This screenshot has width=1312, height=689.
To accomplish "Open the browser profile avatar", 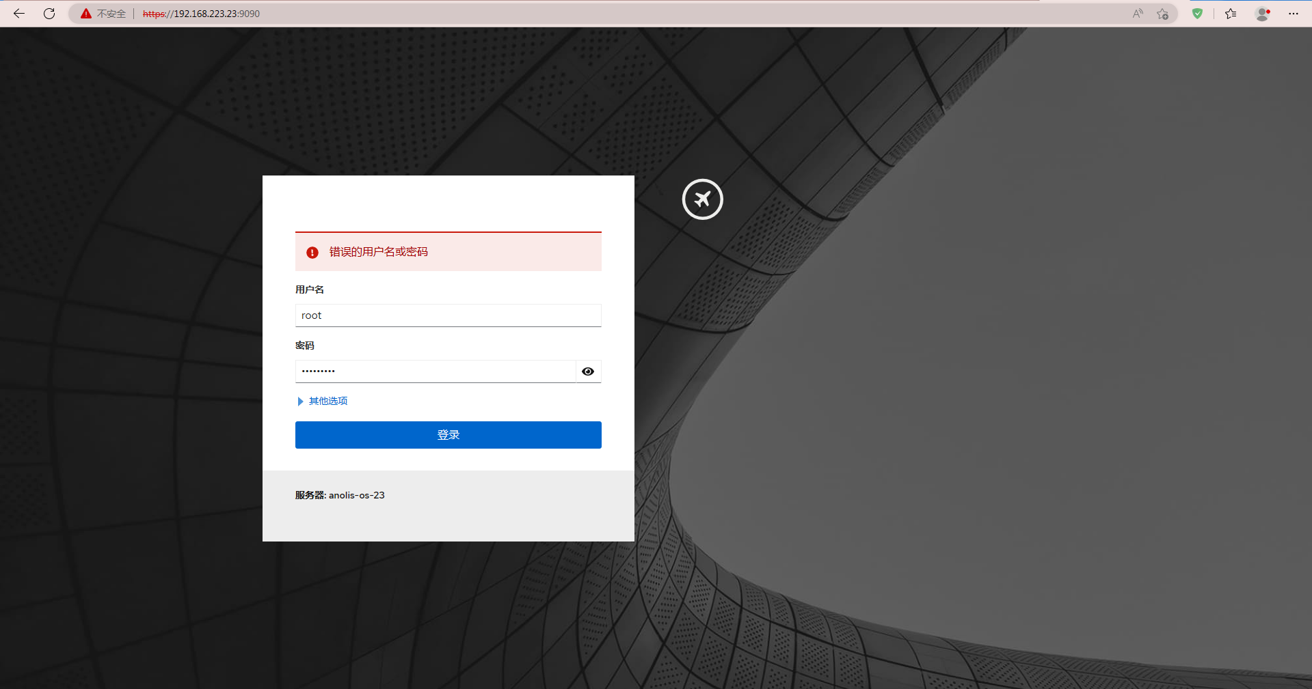I will tap(1263, 14).
